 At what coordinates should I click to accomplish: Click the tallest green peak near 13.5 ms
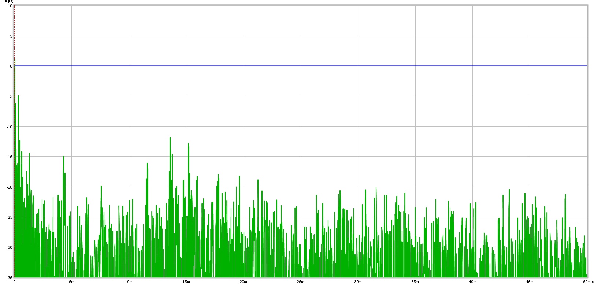[170, 139]
